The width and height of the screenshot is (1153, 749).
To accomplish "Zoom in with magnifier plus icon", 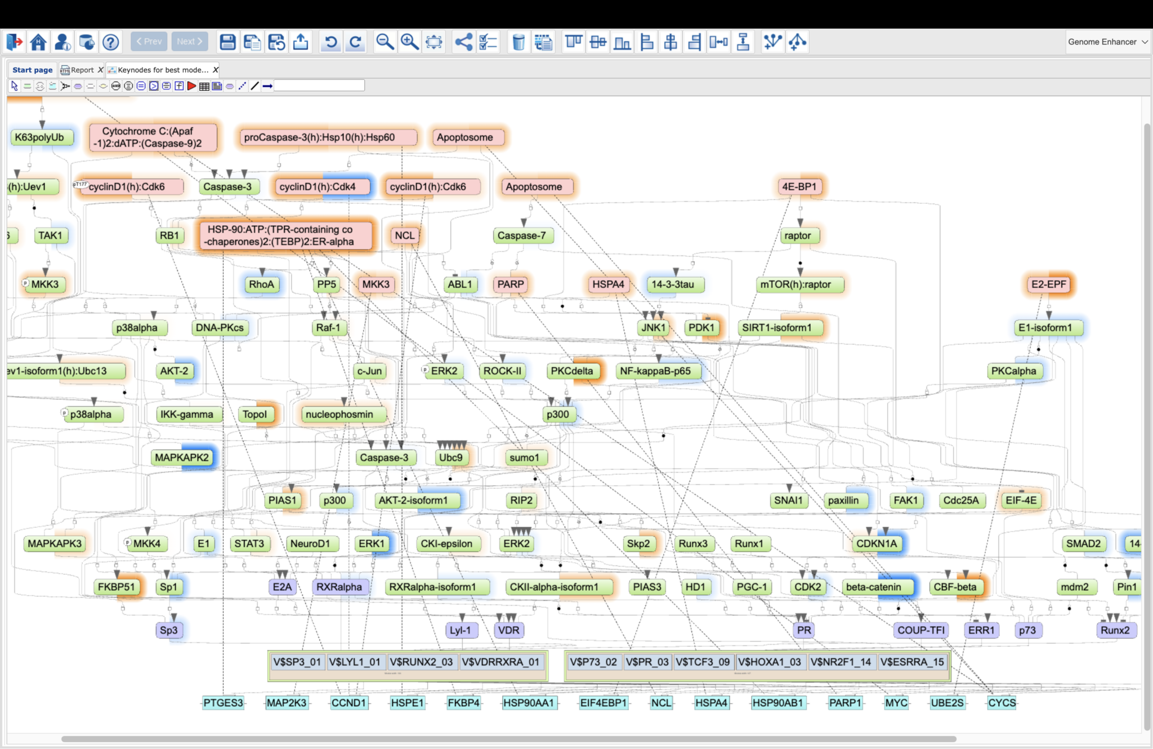I will click(x=409, y=42).
